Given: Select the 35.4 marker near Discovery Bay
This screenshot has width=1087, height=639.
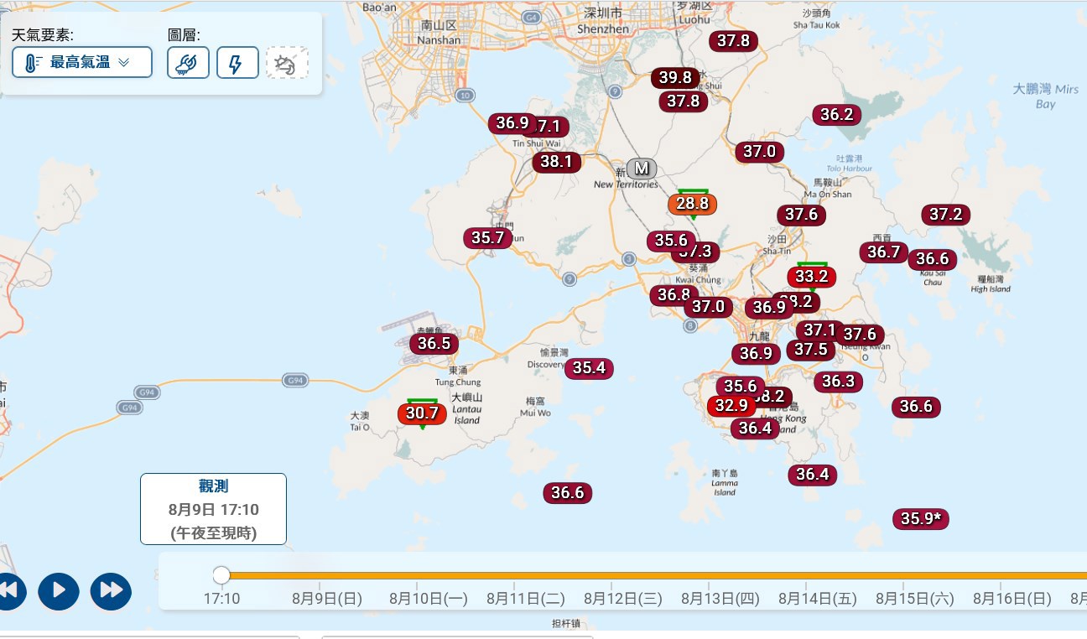Looking at the screenshot, I should coord(589,368).
